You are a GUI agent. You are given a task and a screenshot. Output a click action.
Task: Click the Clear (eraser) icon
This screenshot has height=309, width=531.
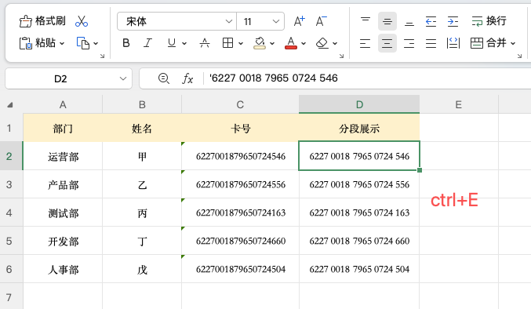pos(322,43)
